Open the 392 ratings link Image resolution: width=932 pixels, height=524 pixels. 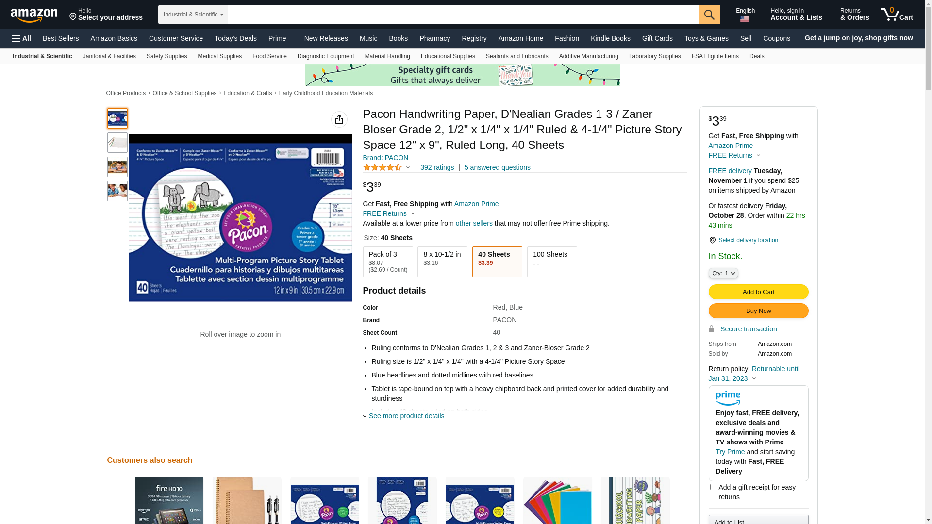coord(437,167)
